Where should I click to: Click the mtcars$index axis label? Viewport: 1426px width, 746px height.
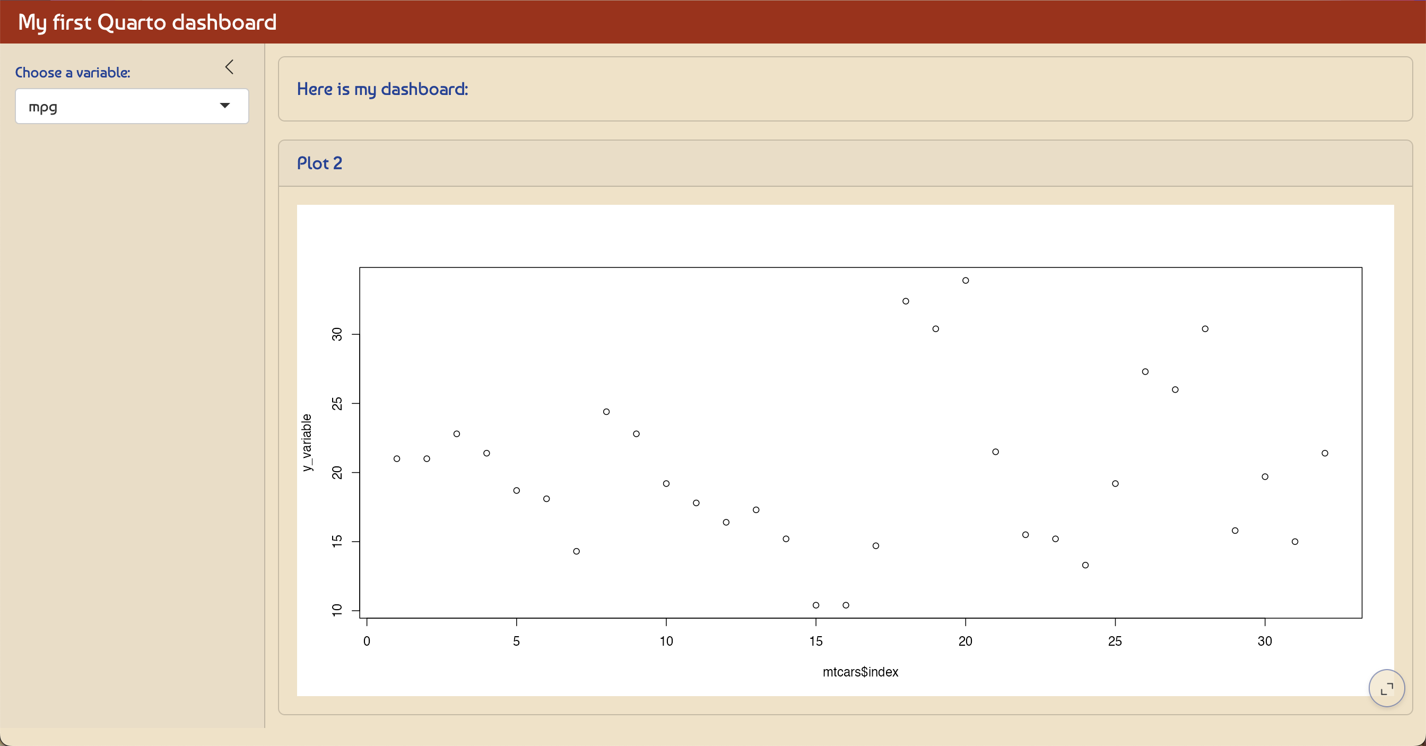point(860,672)
